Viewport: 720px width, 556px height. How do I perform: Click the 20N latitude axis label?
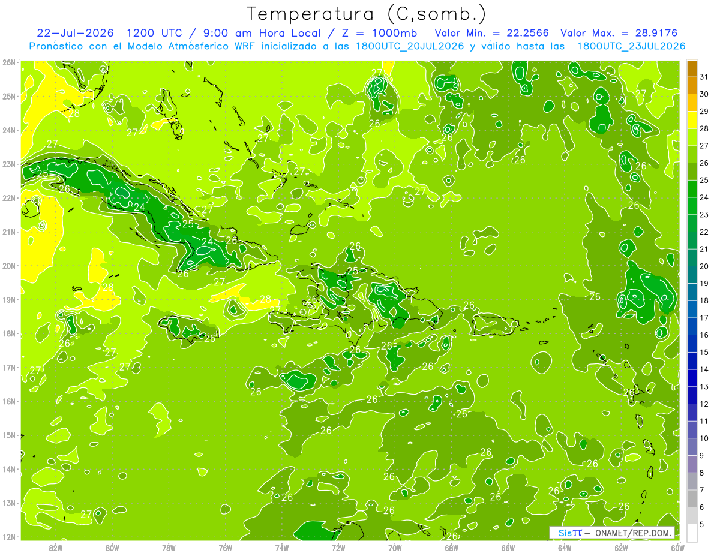click(9, 266)
